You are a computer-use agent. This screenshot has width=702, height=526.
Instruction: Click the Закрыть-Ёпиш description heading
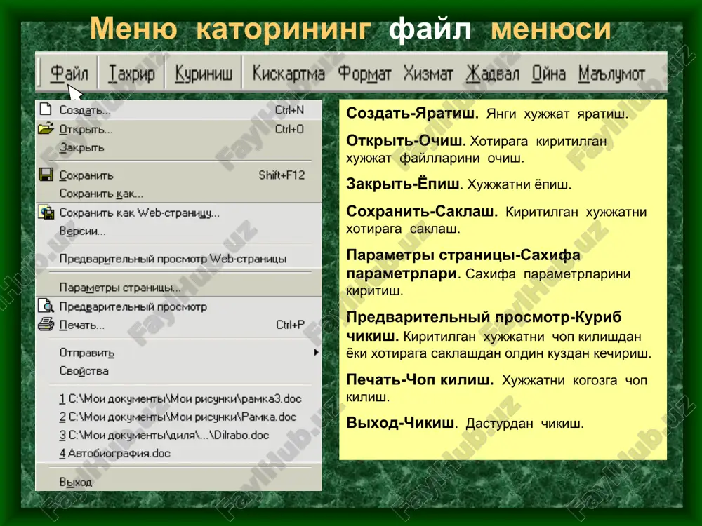pos(403,184)
